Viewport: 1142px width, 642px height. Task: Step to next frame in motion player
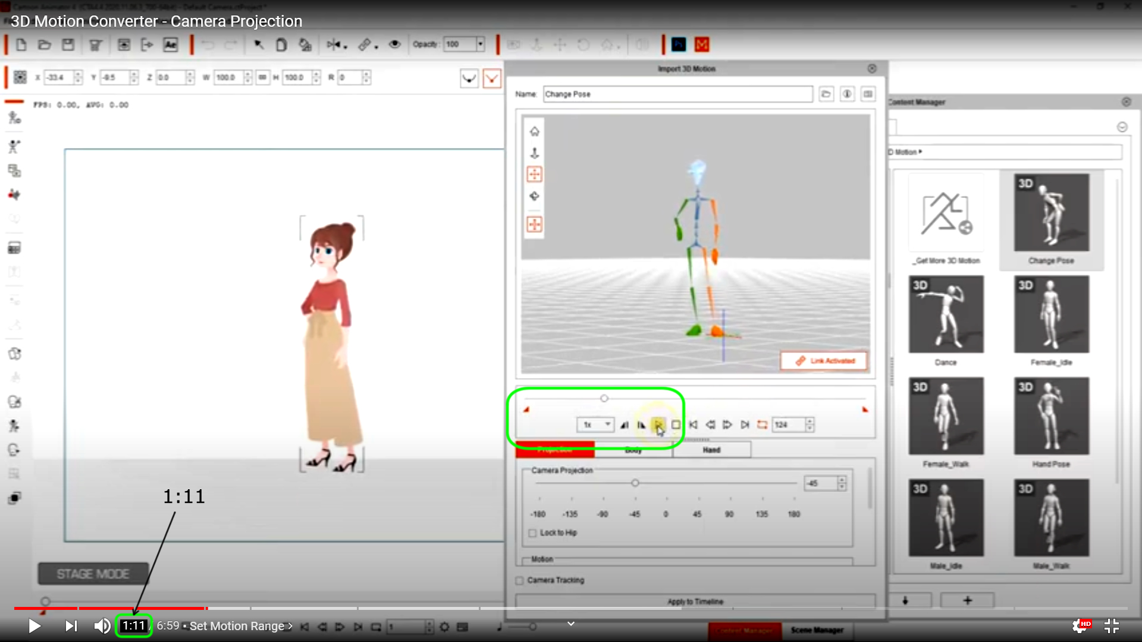point(727,424)
